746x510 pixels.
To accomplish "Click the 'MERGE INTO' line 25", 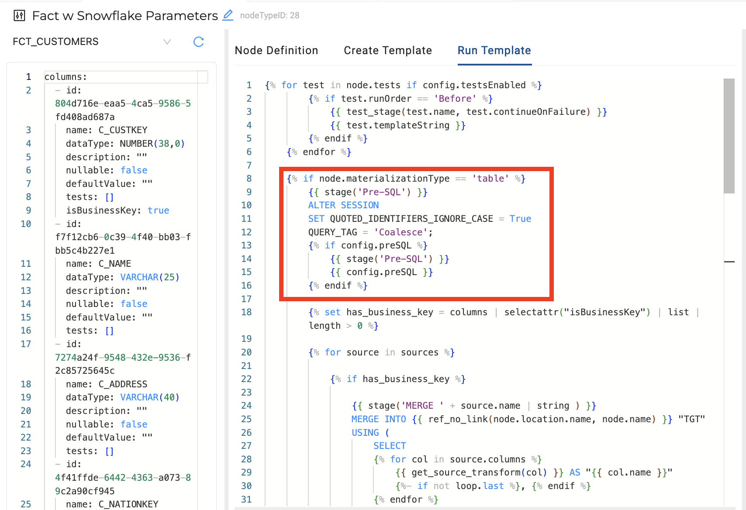I will coord(528,419).
